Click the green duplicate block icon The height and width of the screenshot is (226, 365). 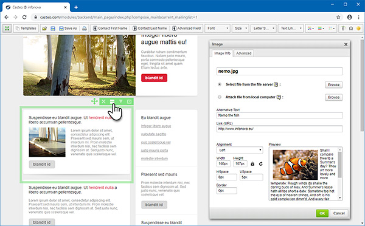click(x=112, y=101)
